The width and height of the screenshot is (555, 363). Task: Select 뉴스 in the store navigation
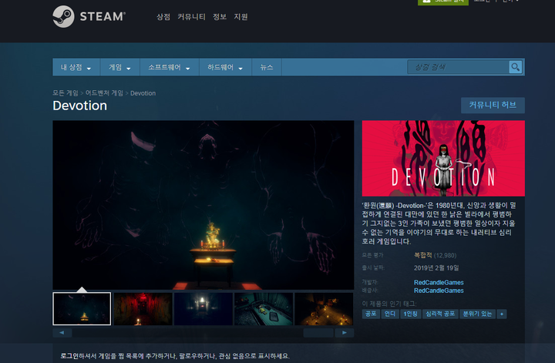tap(267, 68)
